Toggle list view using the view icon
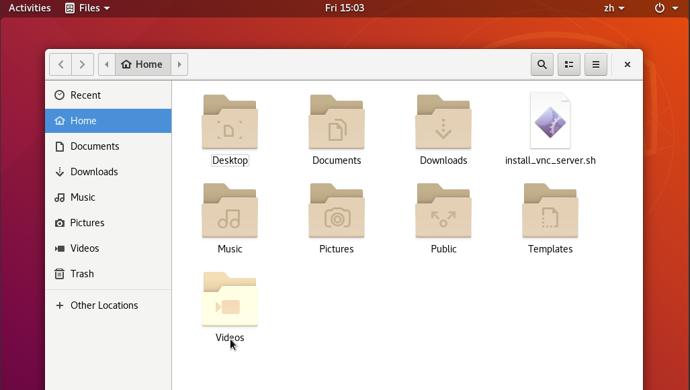Screen dimensions: 690x390 (569, 64)
